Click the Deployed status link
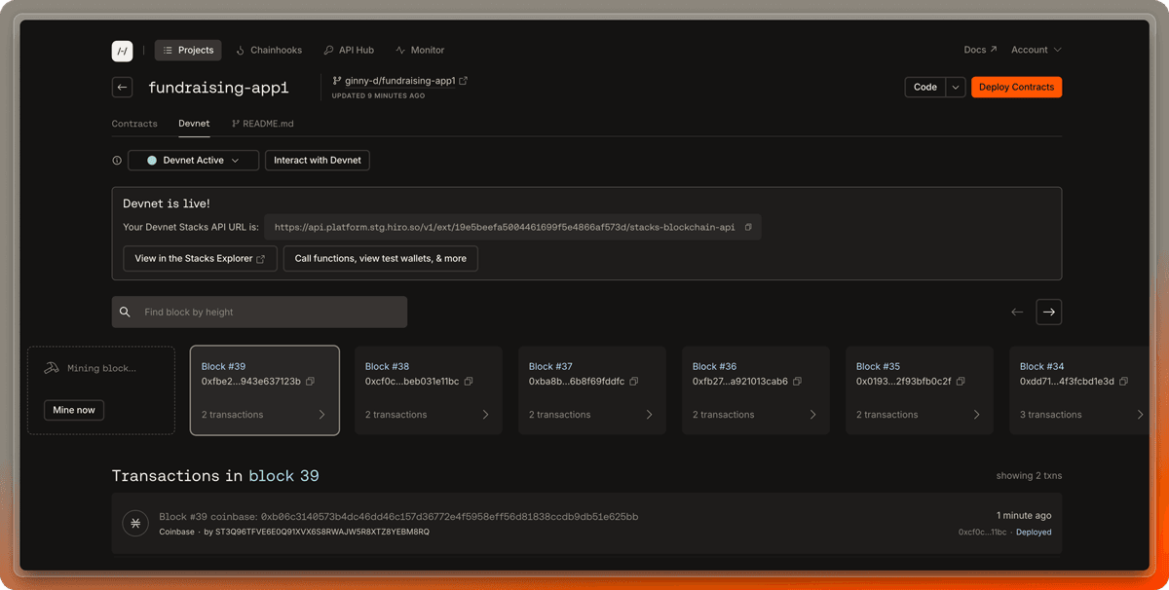Screen dimensions: 1169x590 coord(1034,533)
